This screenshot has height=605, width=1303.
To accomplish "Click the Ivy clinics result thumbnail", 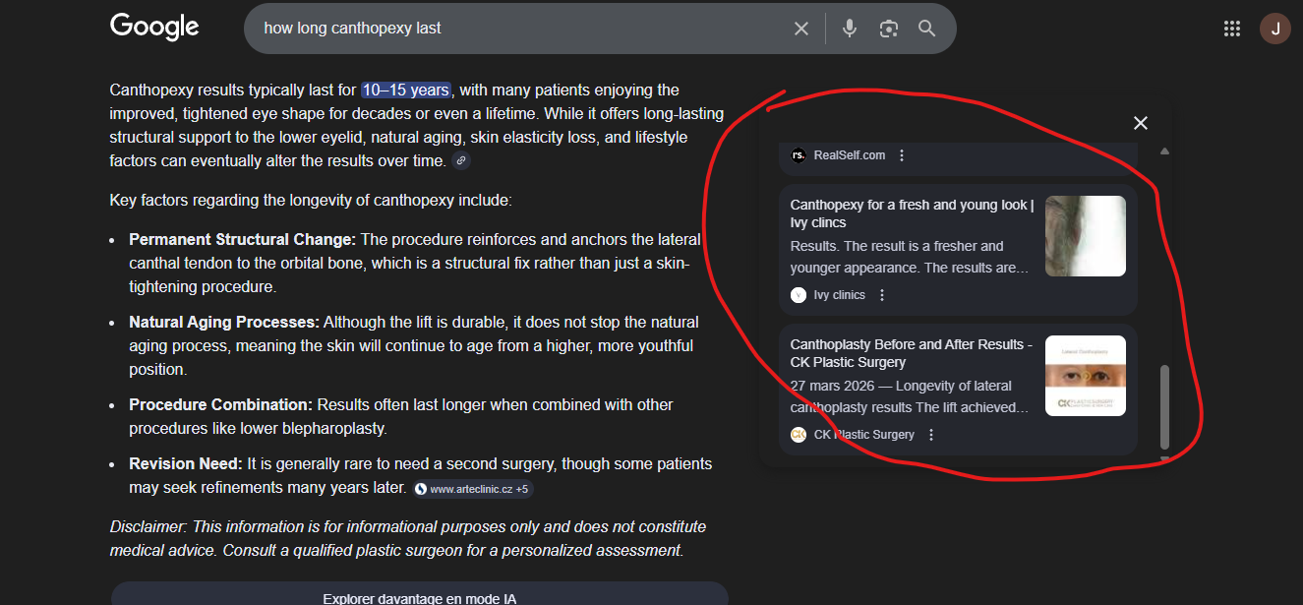I will [x=1086, y=236].
